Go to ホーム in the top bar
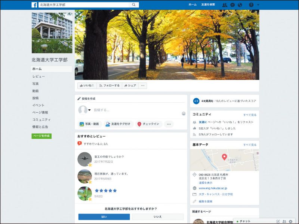The image size is (299, 224). tap(192, 4)
